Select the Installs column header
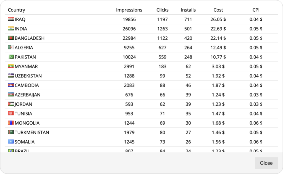283x174 pixels. tap(188, 10)
